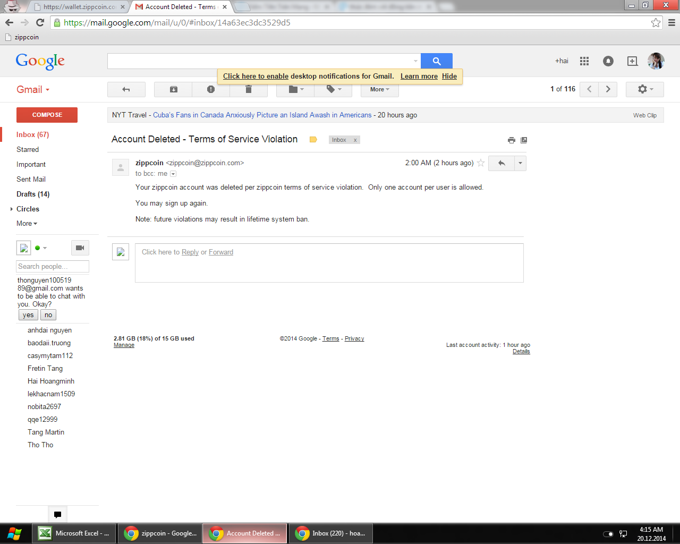The image size is (680, 544).
Task: Open the Google apps launcher grid
Action: click(x=584, y=61)
